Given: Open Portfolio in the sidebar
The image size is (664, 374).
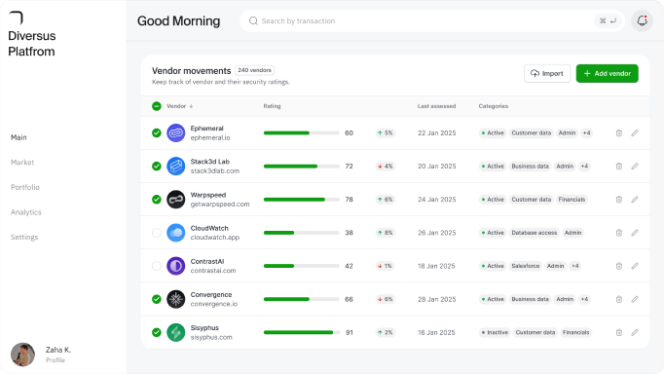Looking at the screenshot, I should coord(25,187).
